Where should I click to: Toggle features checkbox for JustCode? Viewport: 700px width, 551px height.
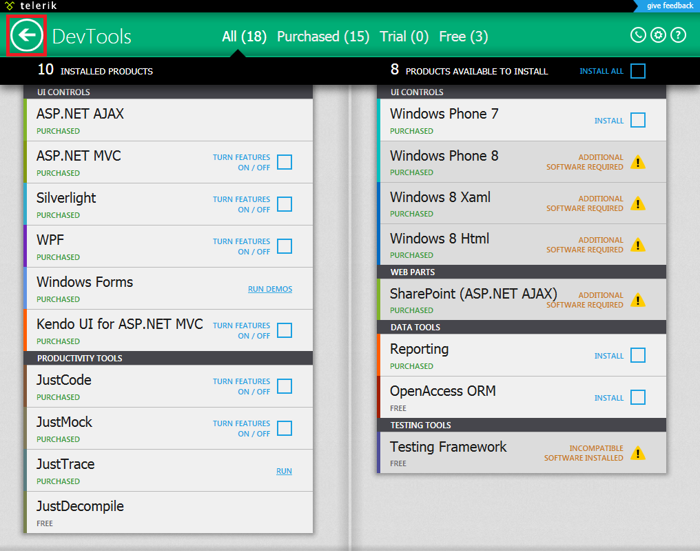[x=285, y=386]
